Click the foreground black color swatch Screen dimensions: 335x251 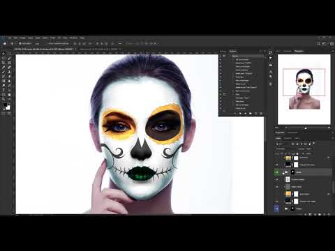coord(5,105)
